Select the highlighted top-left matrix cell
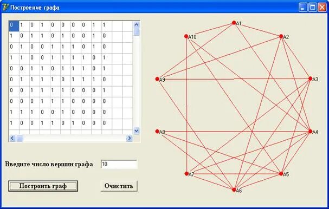Screen dimensions: 329x209 click(x=14, y=26)
